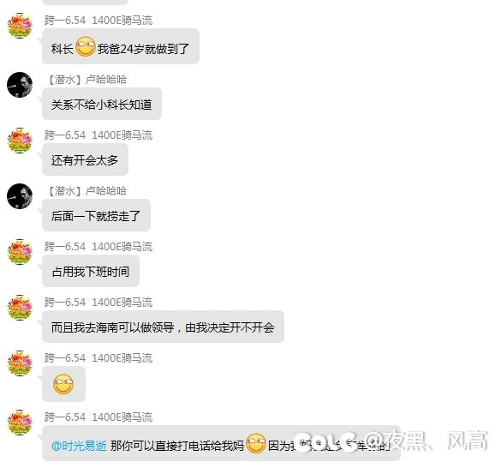The width and height of the screenshot is (495, 462).
Task: Select the message bubble 关系不给小科长知道
Action: point(102,104)
